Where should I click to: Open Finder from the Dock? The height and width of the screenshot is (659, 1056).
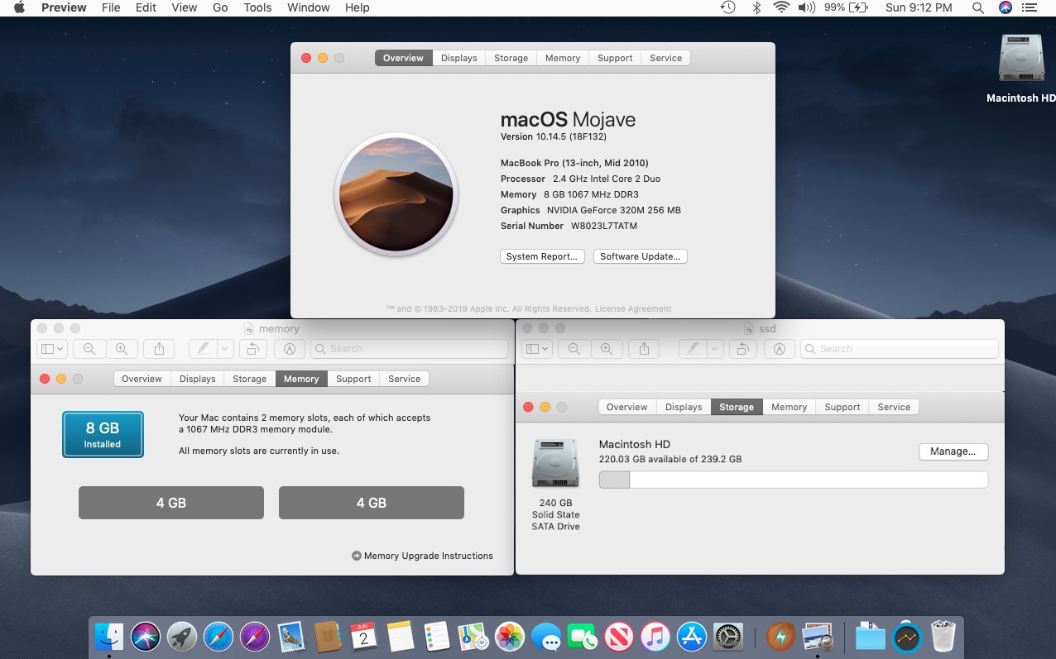pyautogui.click(x=108, y=637)
